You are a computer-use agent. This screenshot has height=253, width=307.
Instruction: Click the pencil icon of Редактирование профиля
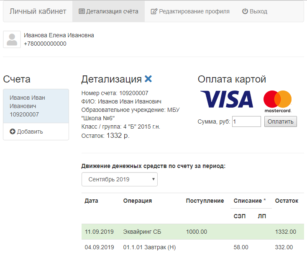coord(154,11)
